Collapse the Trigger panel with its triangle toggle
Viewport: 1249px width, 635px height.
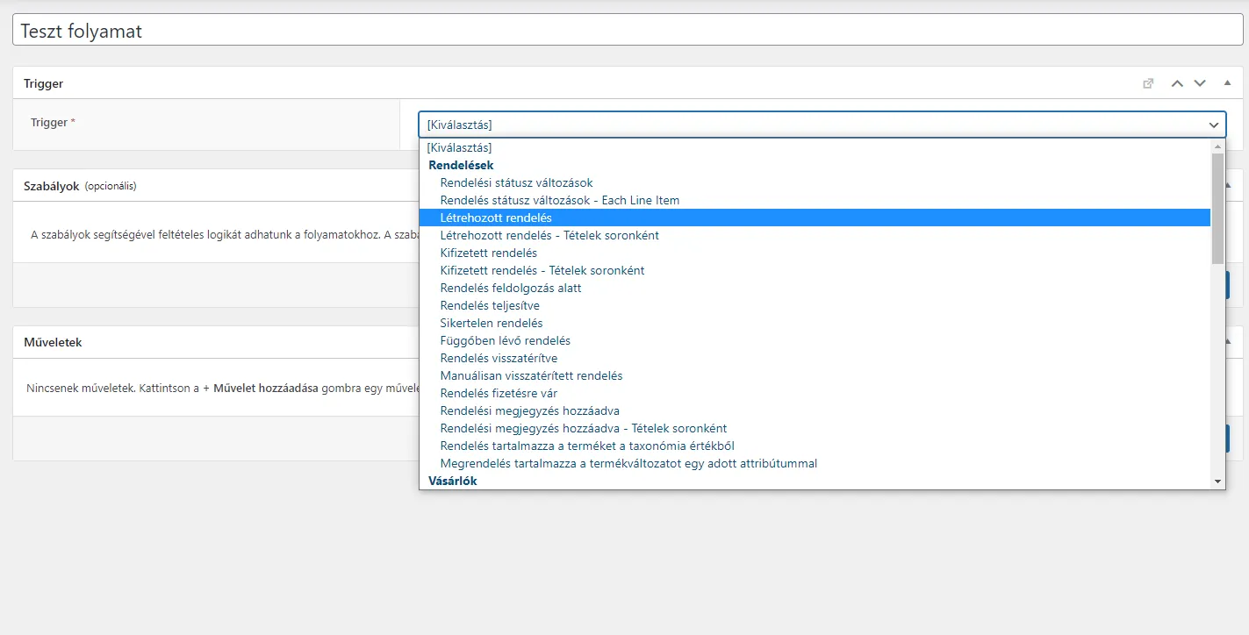point(1227,83)
